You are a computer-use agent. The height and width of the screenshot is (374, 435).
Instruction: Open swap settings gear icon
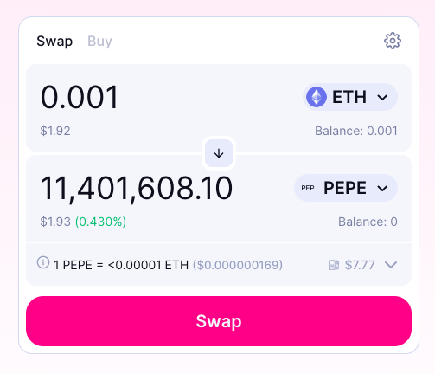point(393,41)
